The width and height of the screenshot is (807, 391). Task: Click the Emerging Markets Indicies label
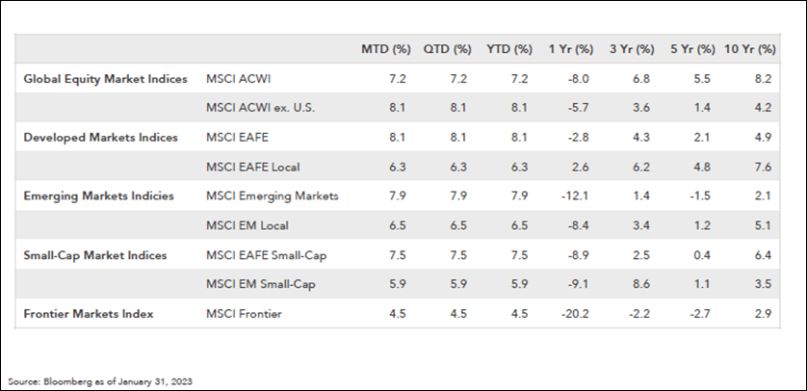tap(98, 196)
